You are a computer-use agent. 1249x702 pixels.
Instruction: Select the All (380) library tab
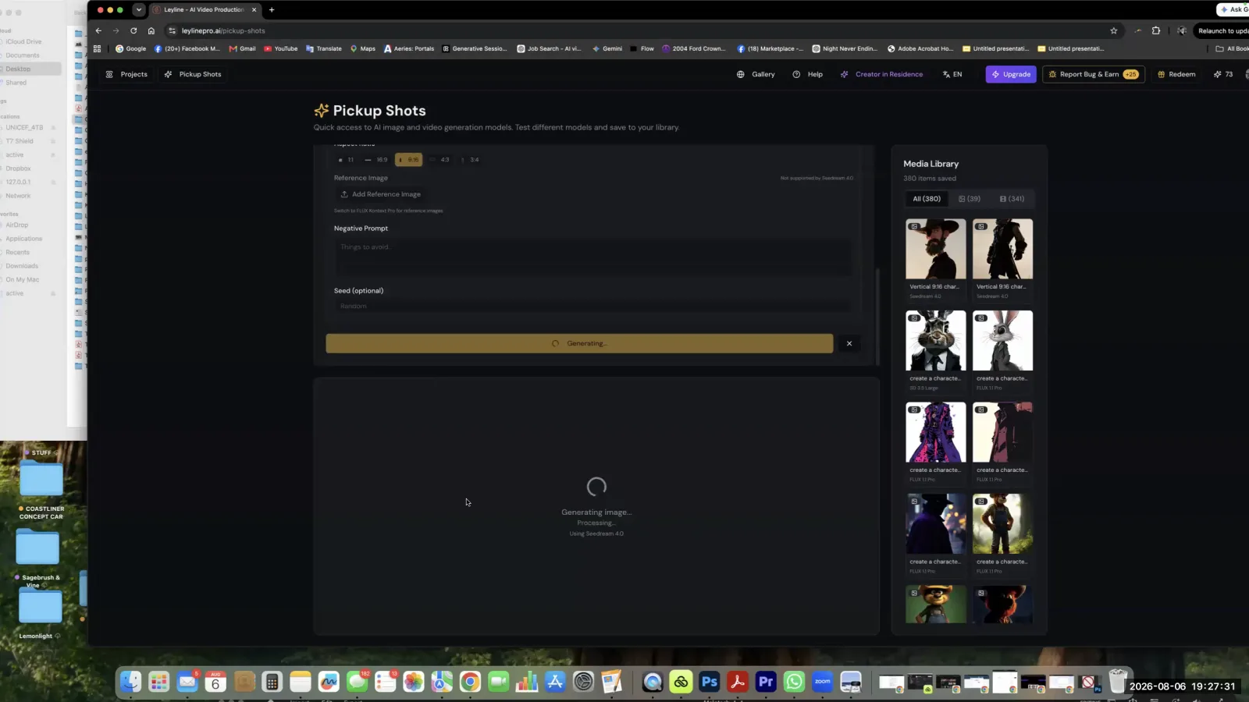coord(927,199)
